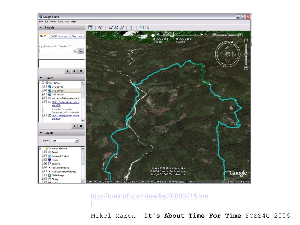Screen dimensions: 300x225
Task: Select the ruler measuring tool
Action: tap(131, 28)
